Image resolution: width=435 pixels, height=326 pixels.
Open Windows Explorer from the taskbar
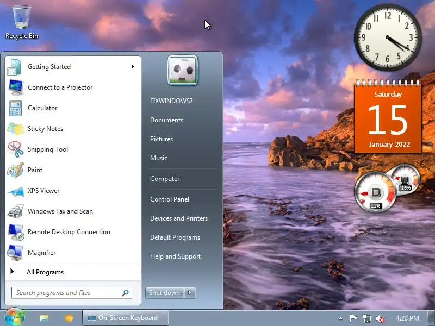click(x=44, y=318)
